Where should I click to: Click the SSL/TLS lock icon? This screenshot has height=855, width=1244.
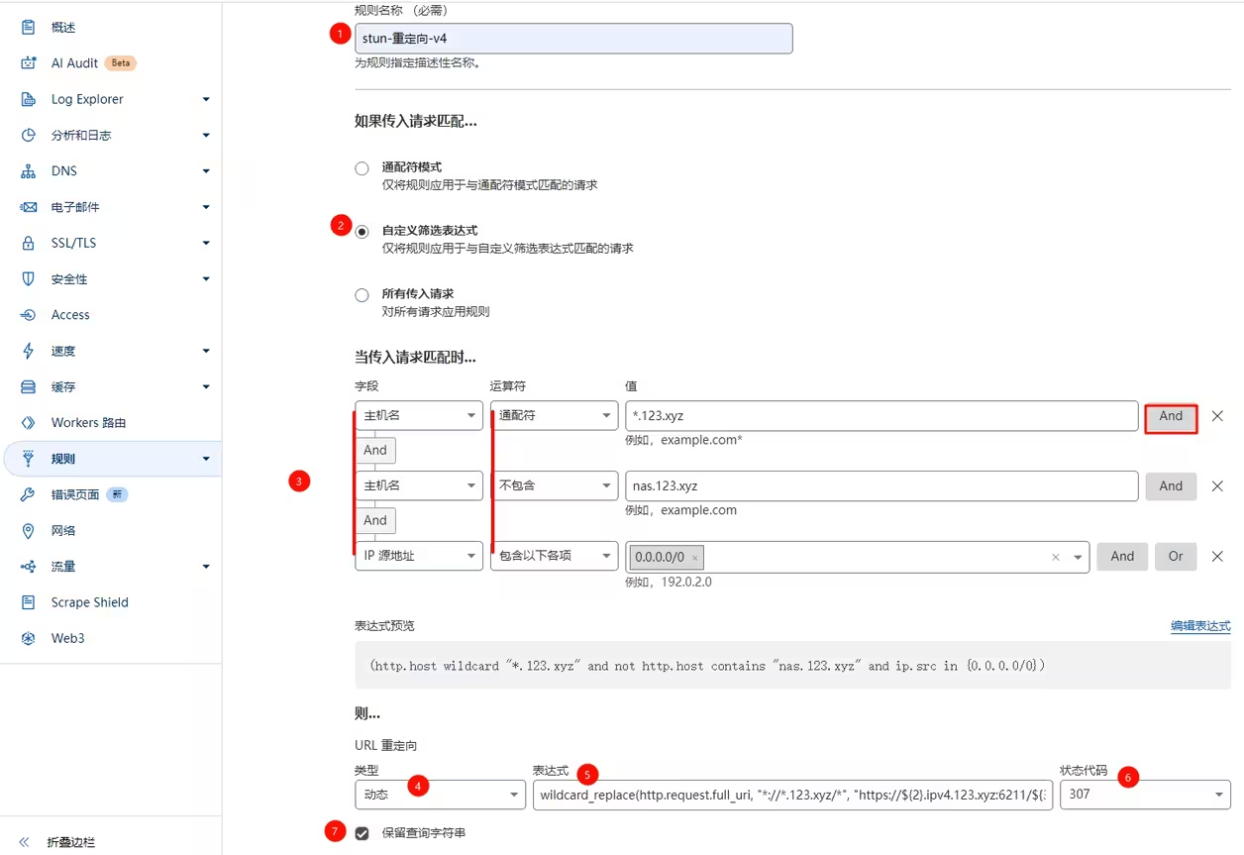[x=29, y=243]
